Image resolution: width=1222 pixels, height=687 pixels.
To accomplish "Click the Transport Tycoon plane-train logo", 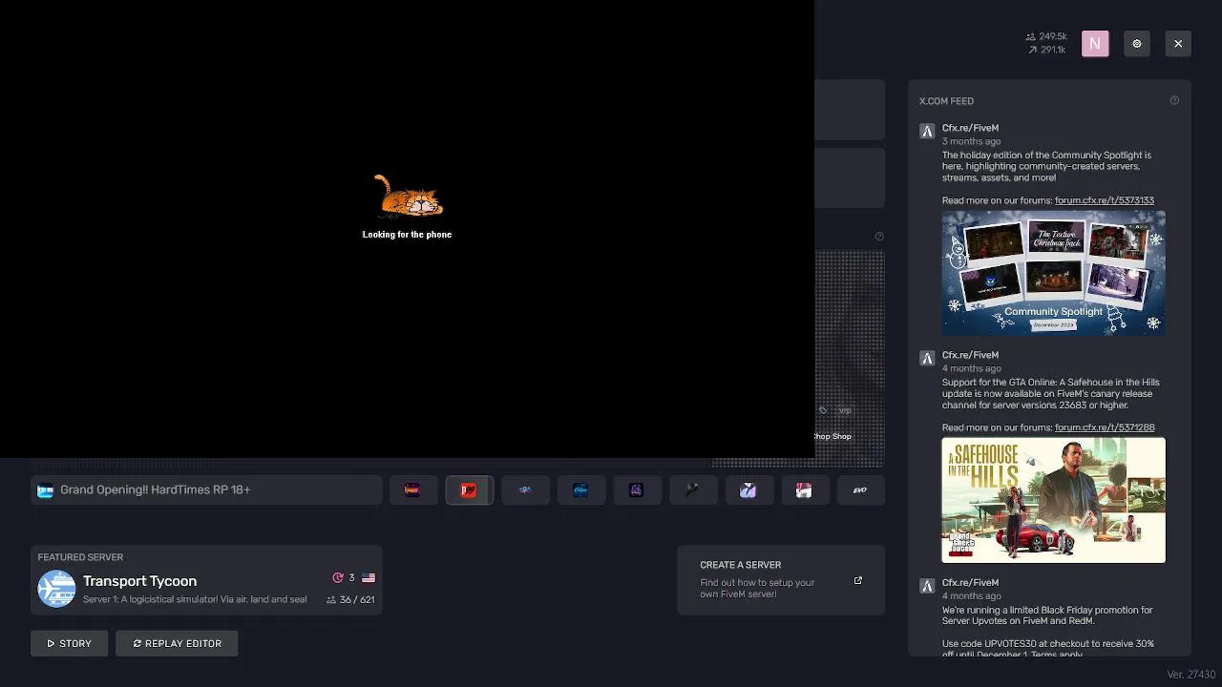I will [56, 589].
